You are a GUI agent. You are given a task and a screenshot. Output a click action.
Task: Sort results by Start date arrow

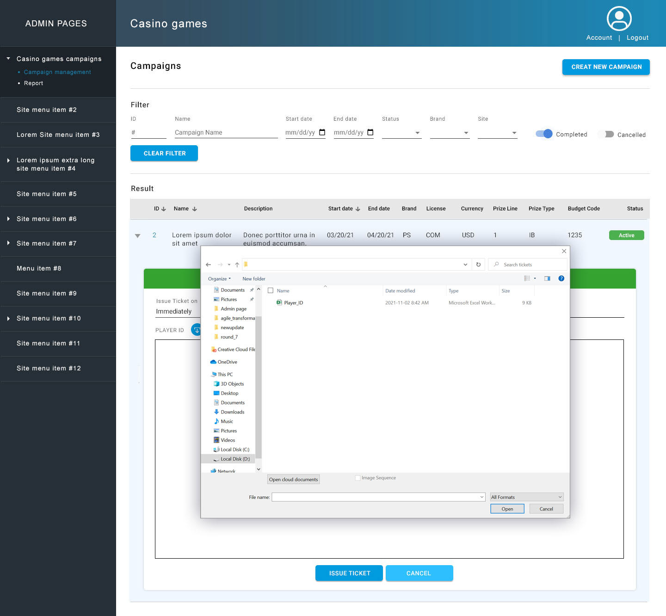coord(358,209)
